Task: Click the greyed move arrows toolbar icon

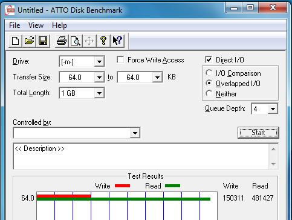Action: point(89,41)
